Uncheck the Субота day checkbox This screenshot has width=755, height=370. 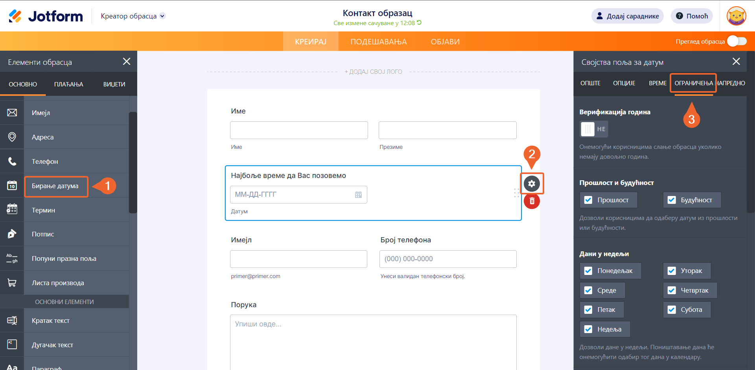tap(672, 310)
